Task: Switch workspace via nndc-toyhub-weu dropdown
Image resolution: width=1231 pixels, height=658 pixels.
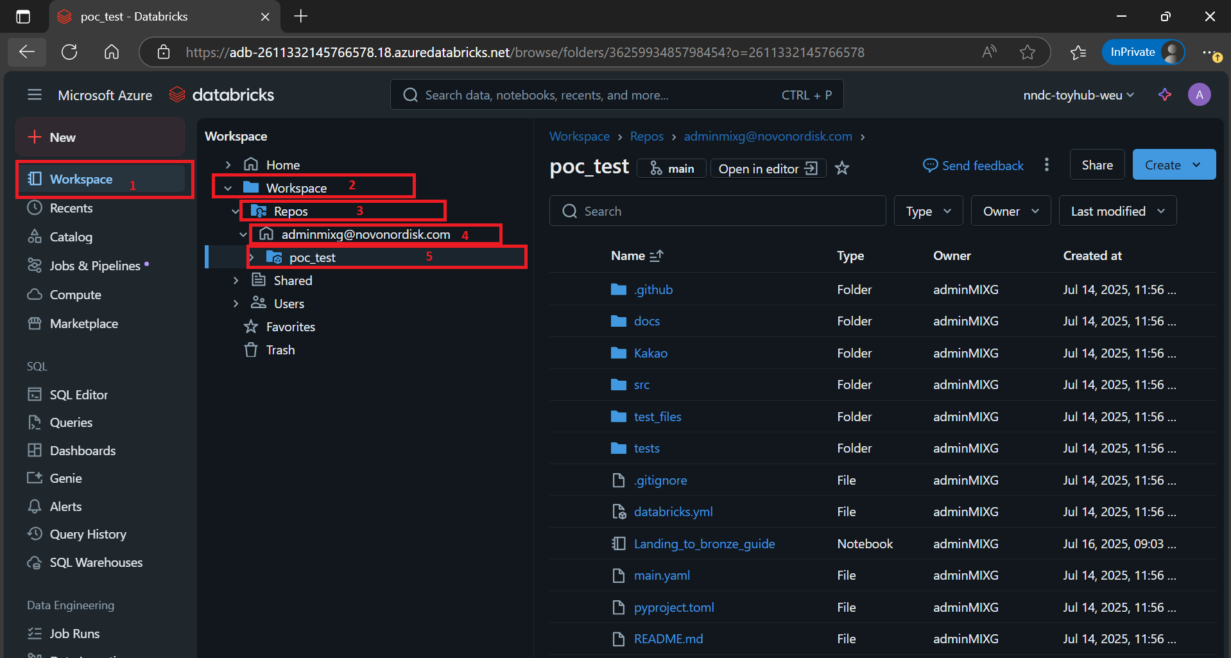Action: tap(1078, 96)
